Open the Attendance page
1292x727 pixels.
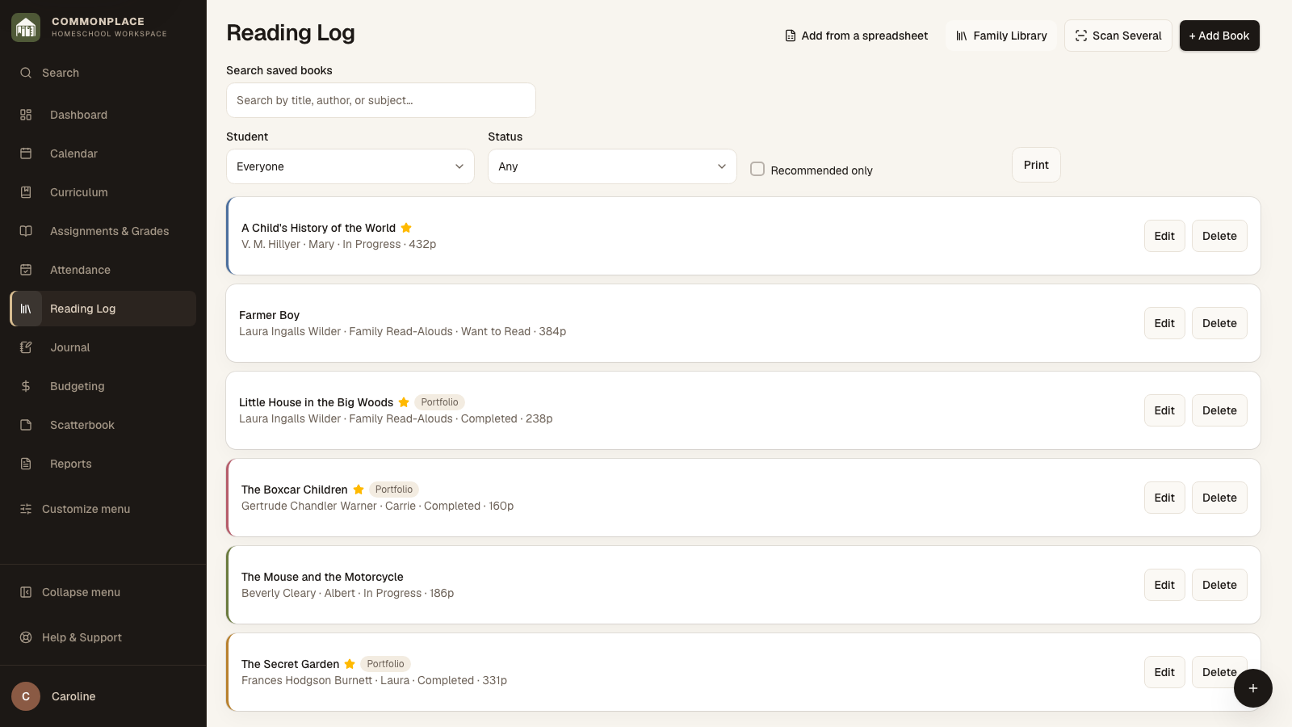103,270
